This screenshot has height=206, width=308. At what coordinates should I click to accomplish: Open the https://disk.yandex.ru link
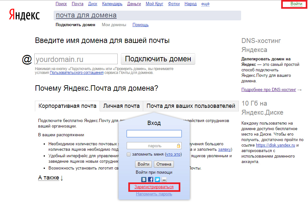pyautogui.click(x=275, y=145)
